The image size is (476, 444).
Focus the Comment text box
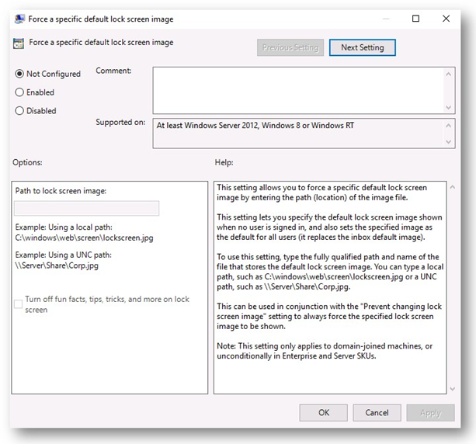[298, 90]
